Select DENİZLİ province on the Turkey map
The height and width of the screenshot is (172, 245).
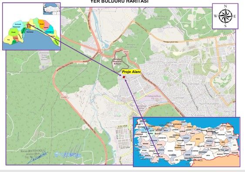coord(152,151)
